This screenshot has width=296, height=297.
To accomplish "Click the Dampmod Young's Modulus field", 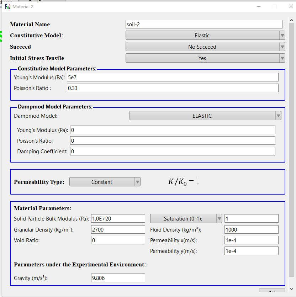I will tap(173, 130).
